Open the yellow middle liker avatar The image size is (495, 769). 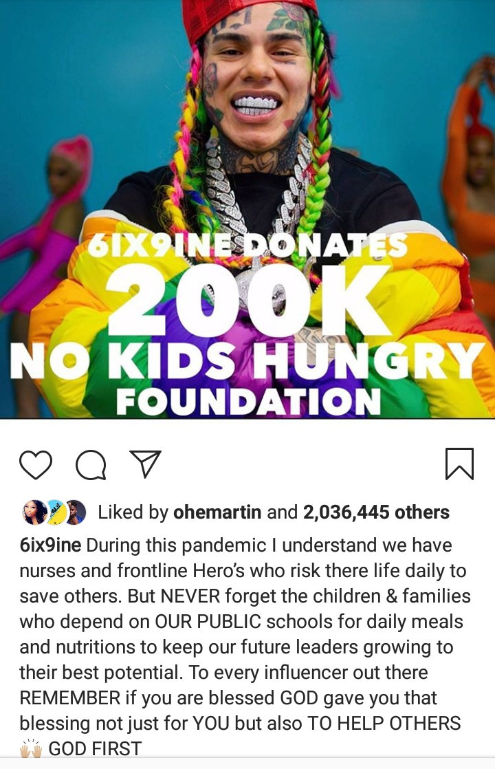point(55,512)
